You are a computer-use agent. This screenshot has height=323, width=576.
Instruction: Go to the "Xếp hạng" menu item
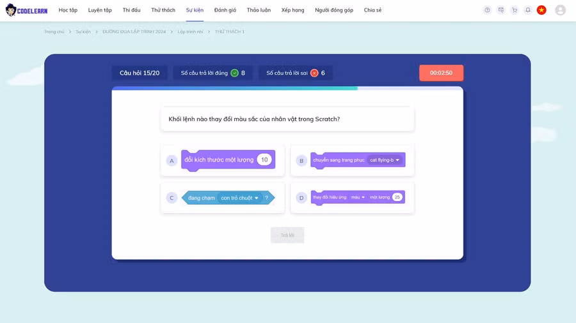tap(292, 10)
